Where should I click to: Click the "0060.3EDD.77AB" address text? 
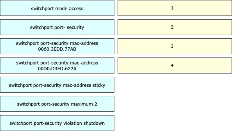point(57,49)
